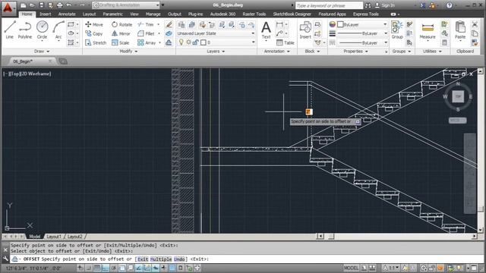The width and height of the screenshot is (486, 273).
Task: Open the Unsaved Layer State drop-down
Action: click(x=216, y=33)
